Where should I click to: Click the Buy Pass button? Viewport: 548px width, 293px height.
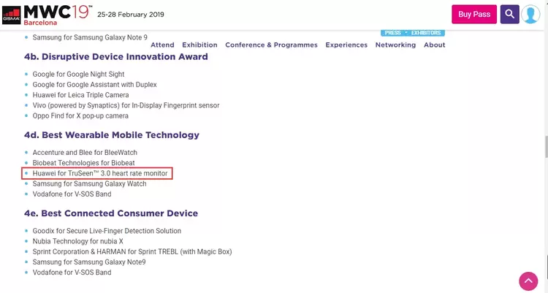tap(473, 14)
